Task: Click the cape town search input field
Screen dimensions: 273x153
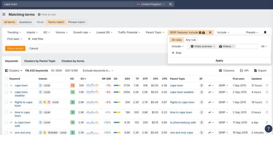Action: pyautogui.click(x=68, y=4)
